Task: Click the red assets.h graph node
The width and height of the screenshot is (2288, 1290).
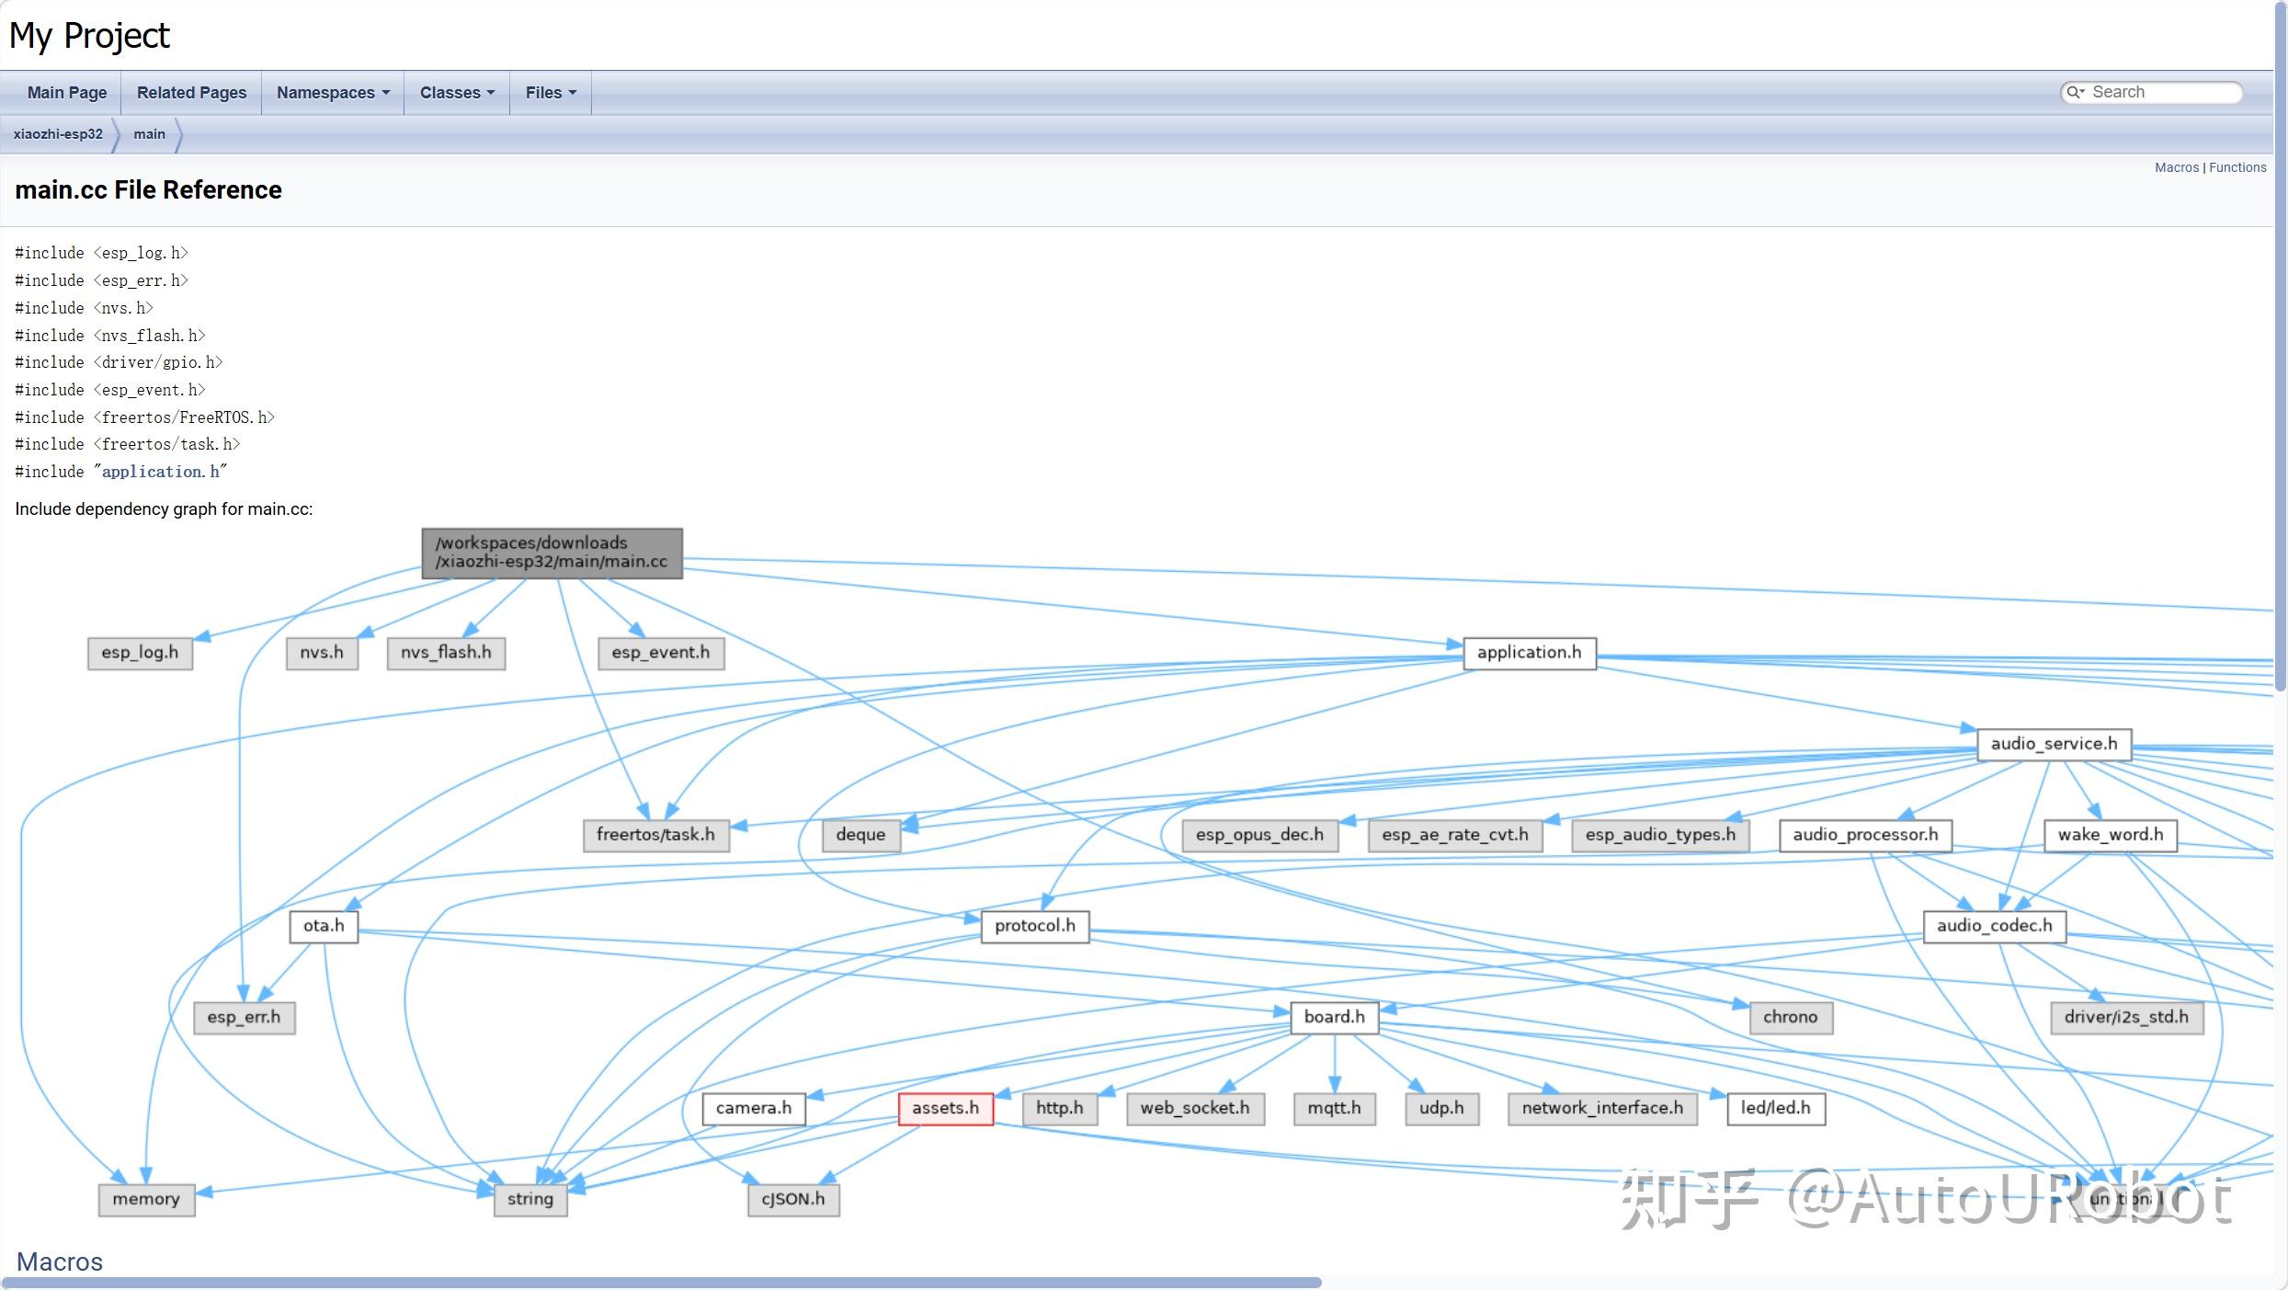Action: point(945,1108)
